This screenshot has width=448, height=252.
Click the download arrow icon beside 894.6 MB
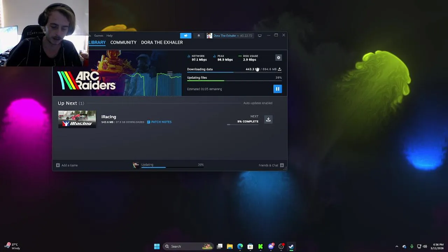[x=279, y=69]
